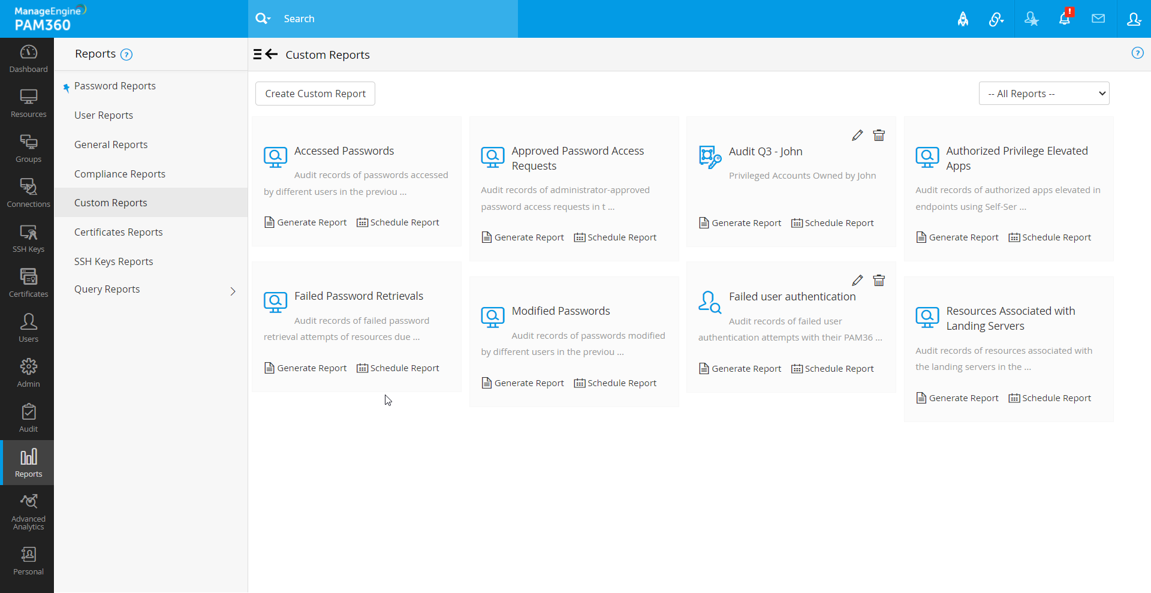Select Compliance Reports in the menu
The width and height of the screenshot is (1151, 593).
[x=120, y=174]
